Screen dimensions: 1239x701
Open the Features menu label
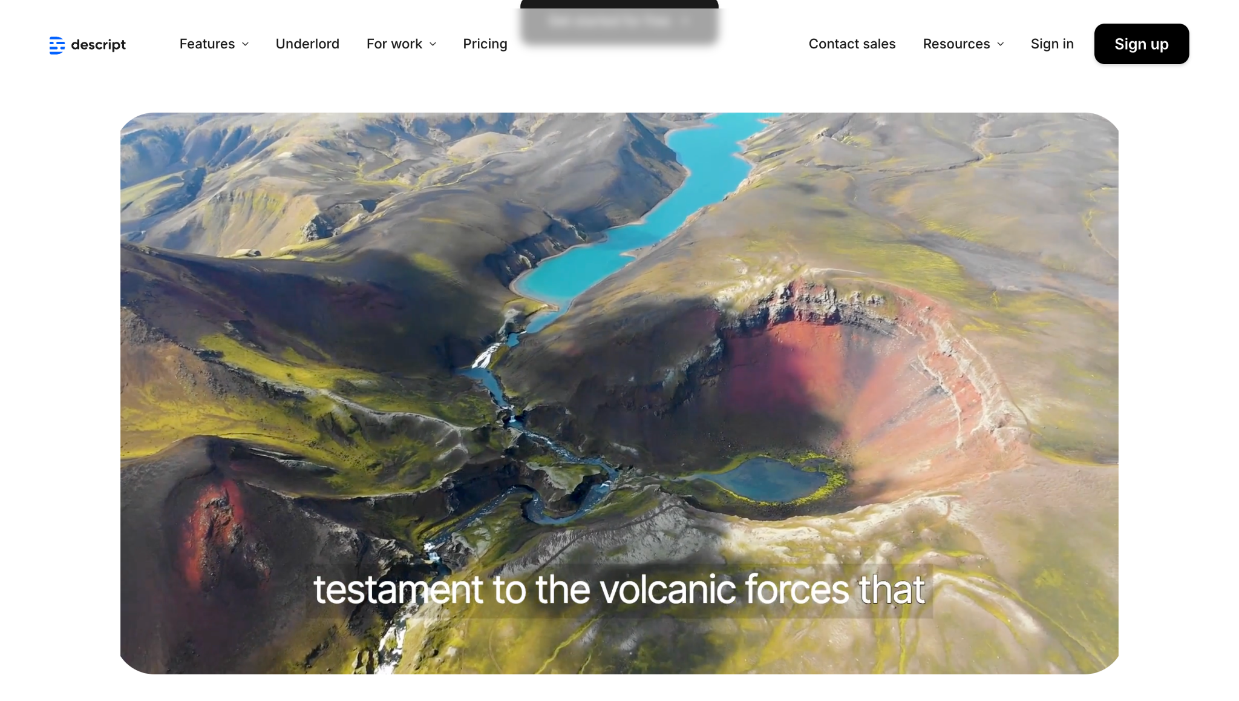pyautogui.click(x=207, y=44)
